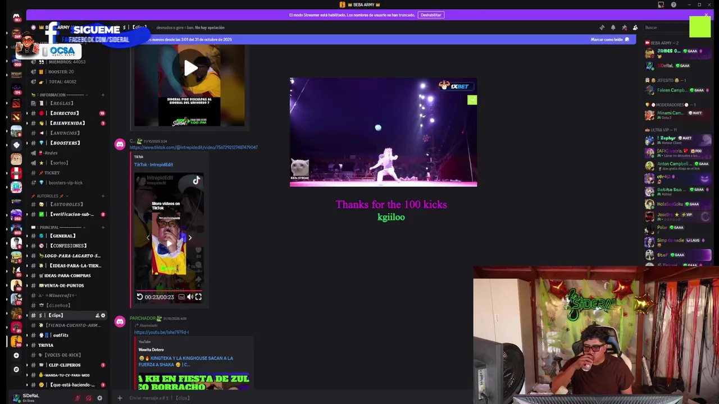This screenshot has height=404, width=719.
Task: Click Deshabilitar streamer mode button
Action: (431, 15)
